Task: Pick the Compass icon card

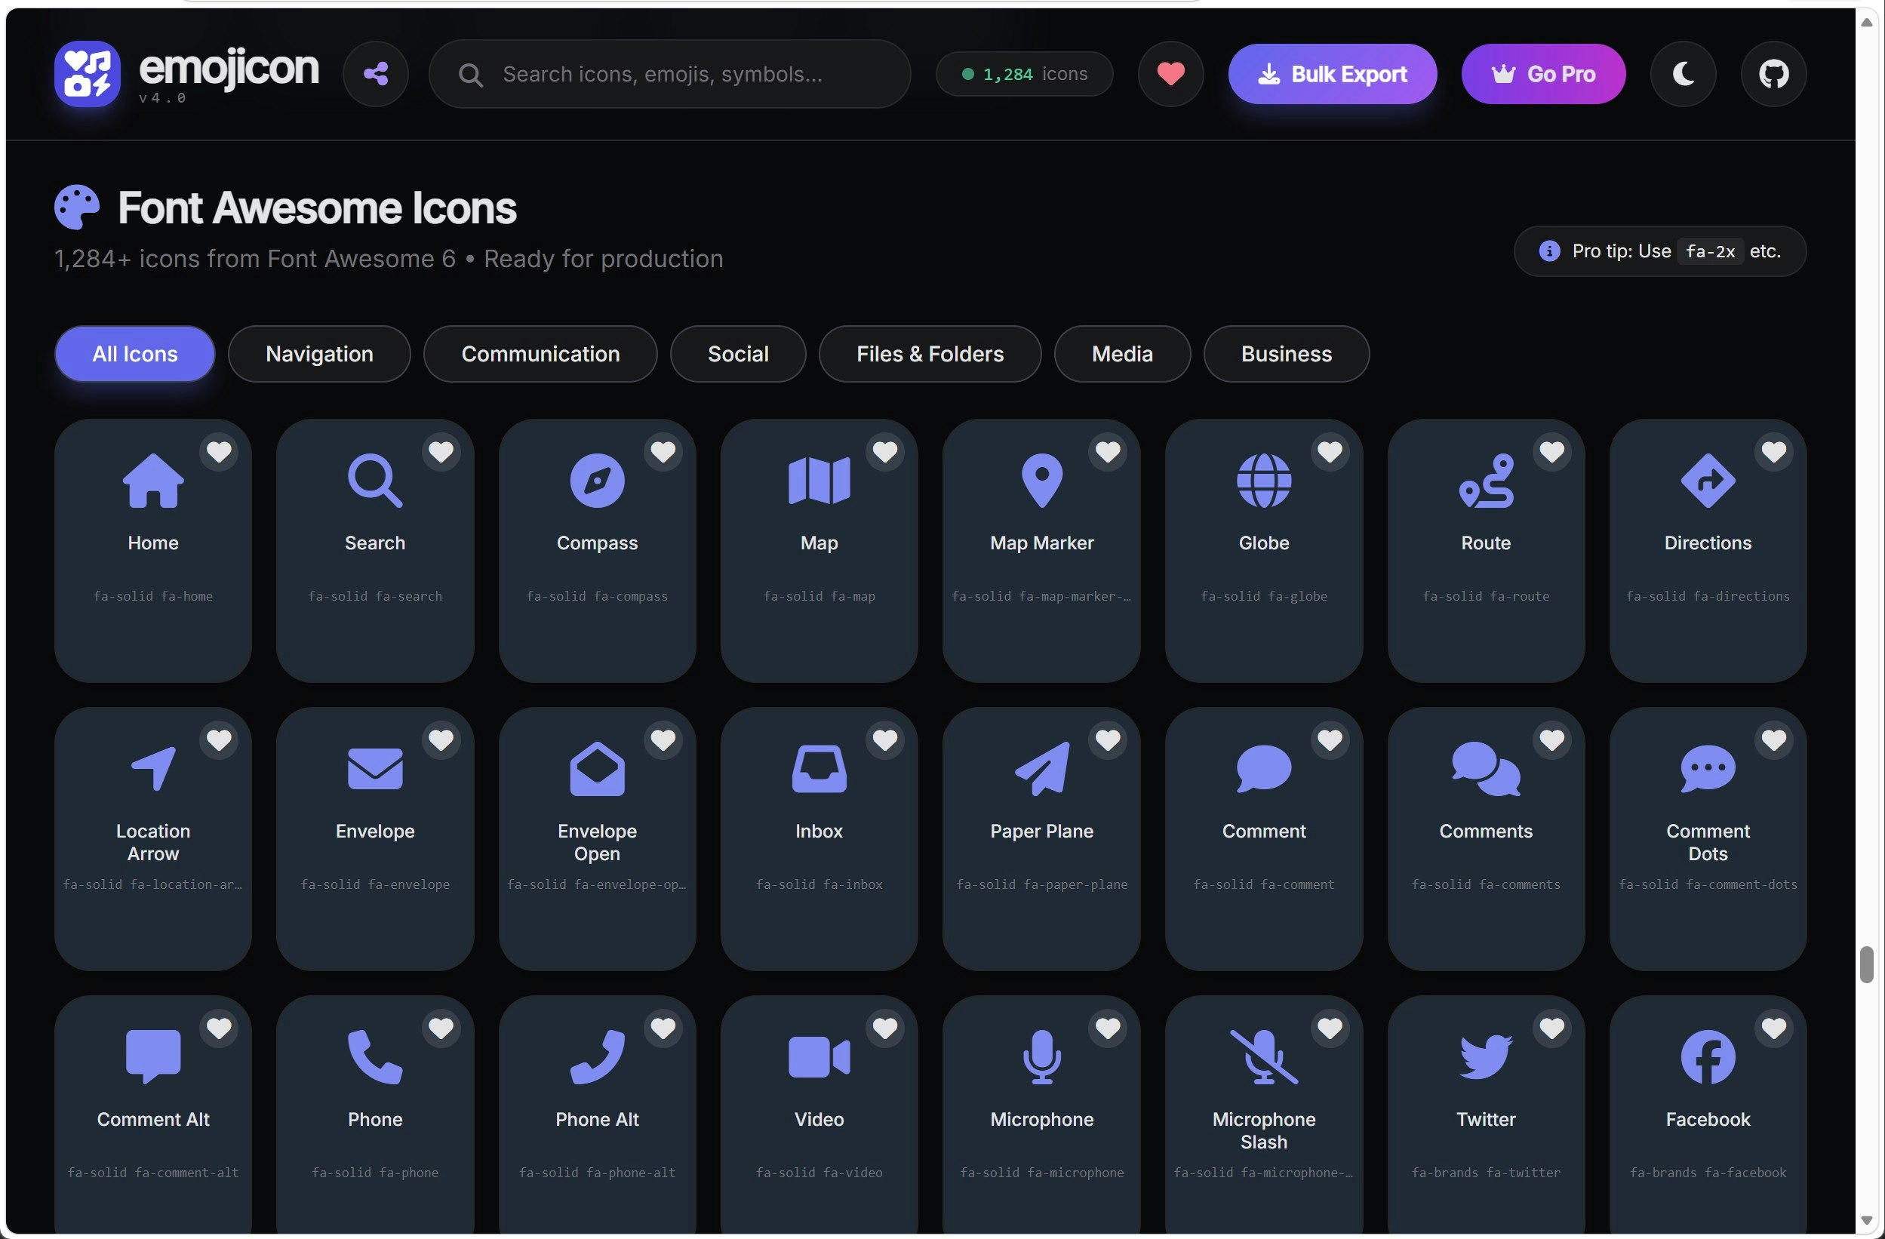Action: [x=597, y=551]
